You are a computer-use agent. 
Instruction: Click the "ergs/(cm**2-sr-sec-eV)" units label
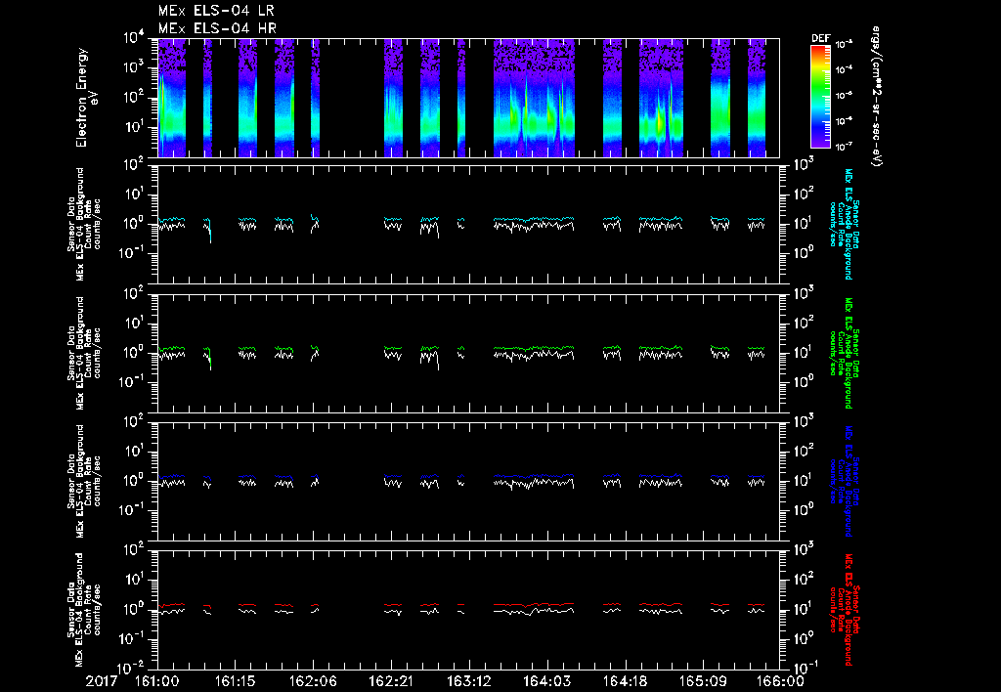pyautogui.click(x=876, y=97)
